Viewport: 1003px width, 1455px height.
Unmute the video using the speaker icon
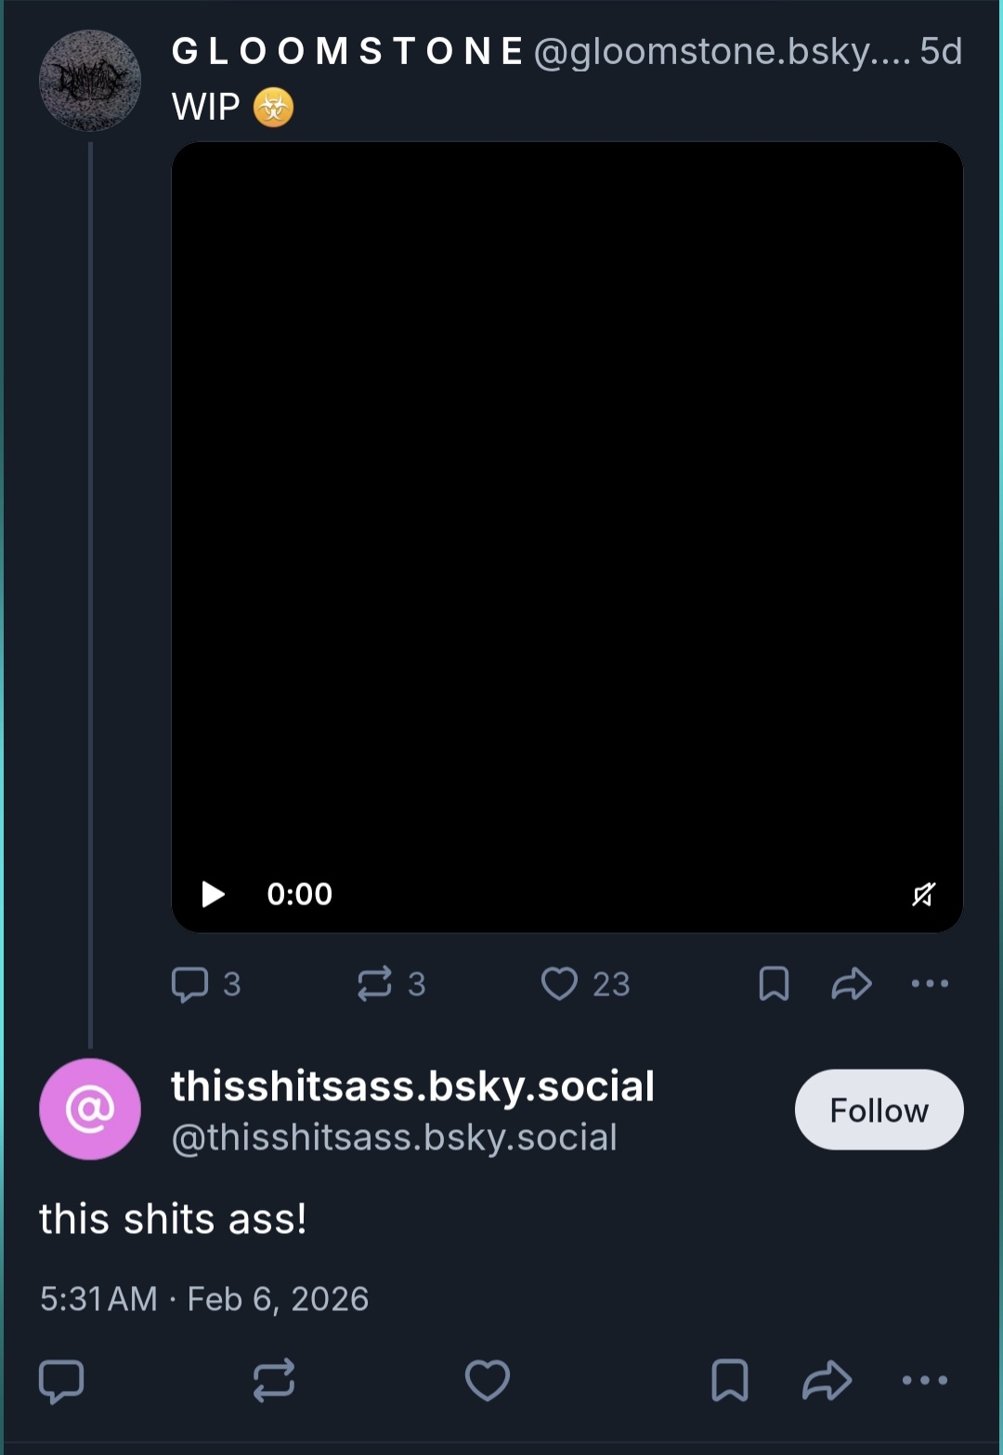click(923, 894)
